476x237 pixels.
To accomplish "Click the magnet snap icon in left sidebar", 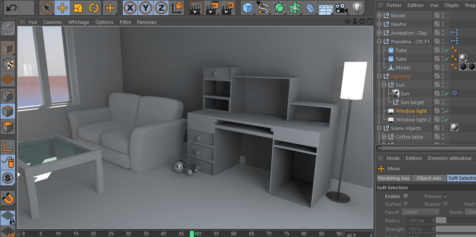I will tap(8, 198).
